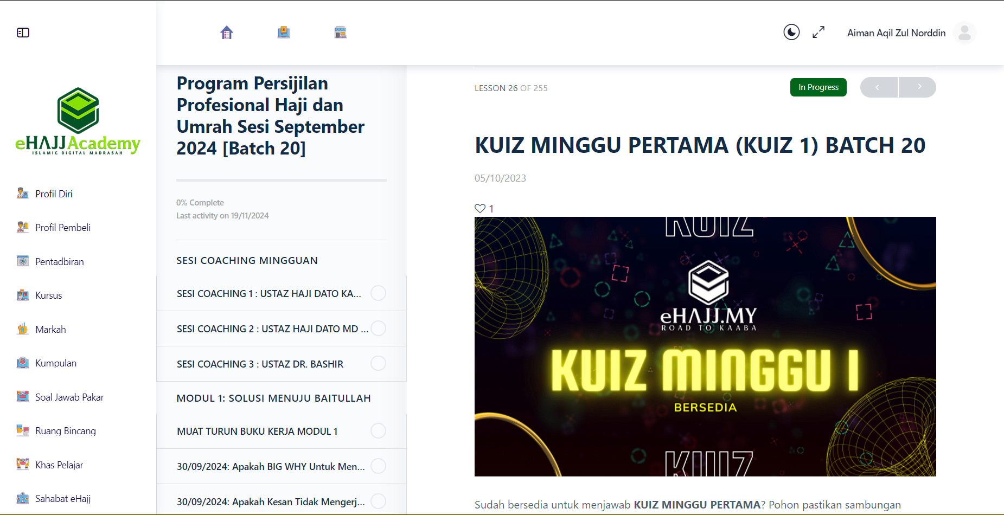Go to previous lesson arrow
1004x515 pixels.
[879, 87]
